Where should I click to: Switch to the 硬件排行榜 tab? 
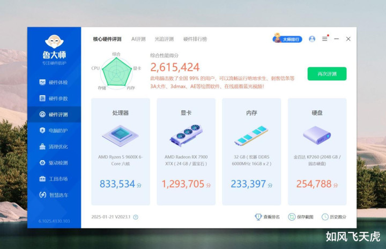coord(195,39)
